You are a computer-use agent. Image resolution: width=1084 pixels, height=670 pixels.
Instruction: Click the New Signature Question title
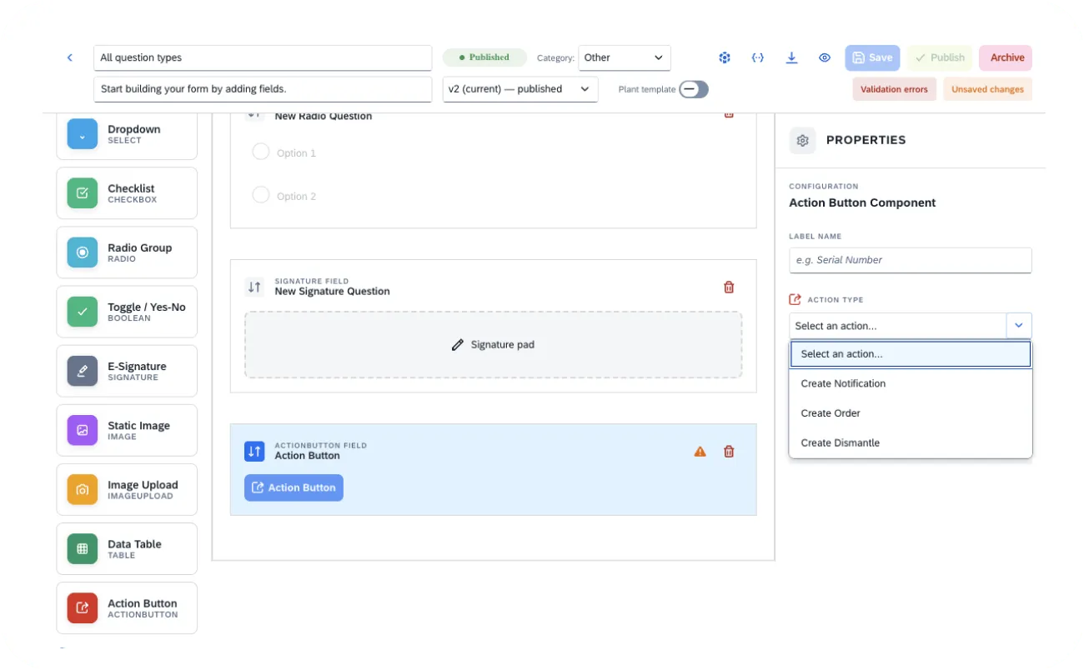pos(332,292)
